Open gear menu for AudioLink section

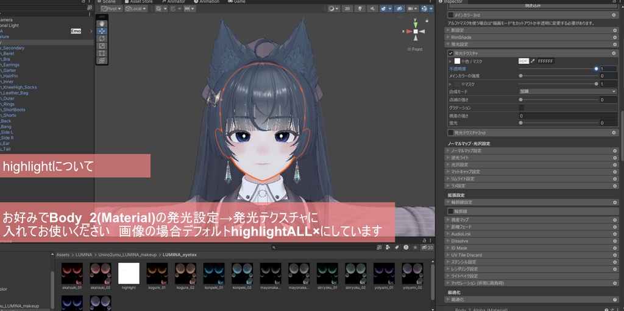pyautogui.click(x=614, y=234)
